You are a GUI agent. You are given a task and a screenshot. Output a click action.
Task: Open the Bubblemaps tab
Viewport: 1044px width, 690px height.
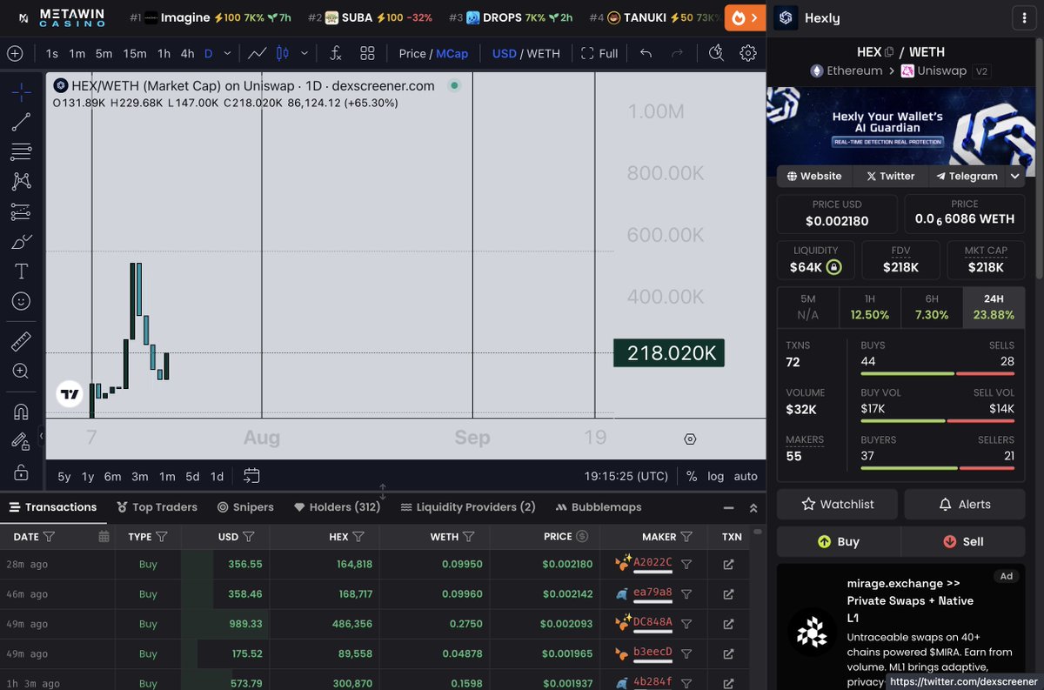[x=599, y=507]
